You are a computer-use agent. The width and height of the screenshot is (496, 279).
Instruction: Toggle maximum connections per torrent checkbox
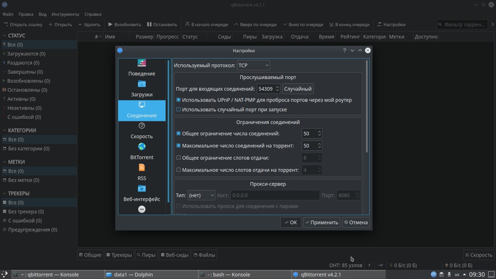point(179,146)
